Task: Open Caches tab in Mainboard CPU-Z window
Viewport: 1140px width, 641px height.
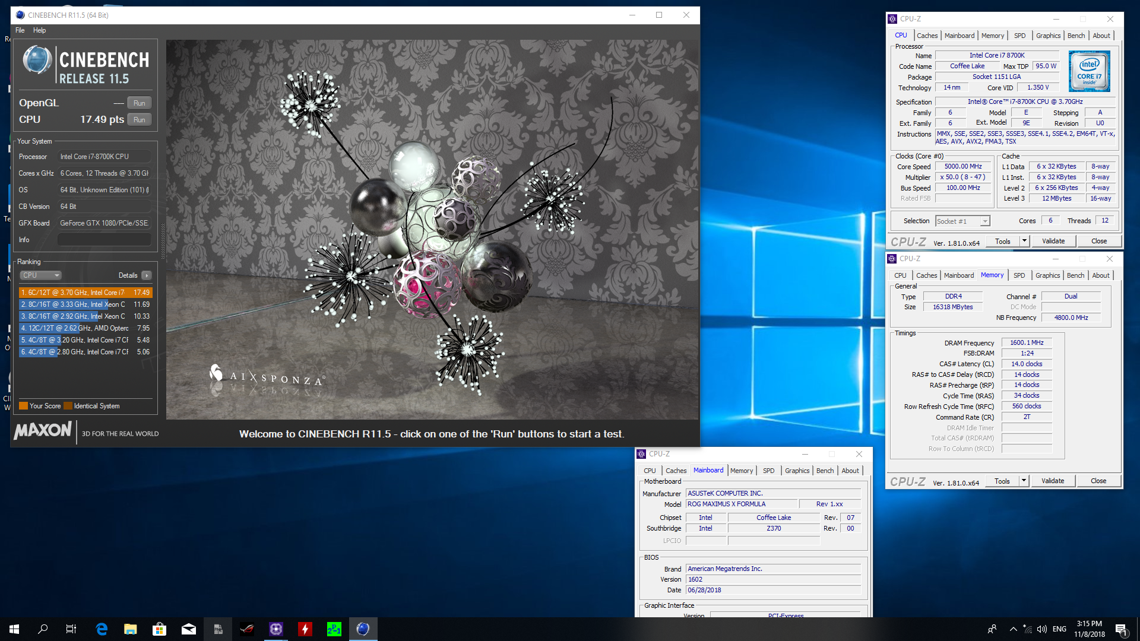Action: click(676, 471)
